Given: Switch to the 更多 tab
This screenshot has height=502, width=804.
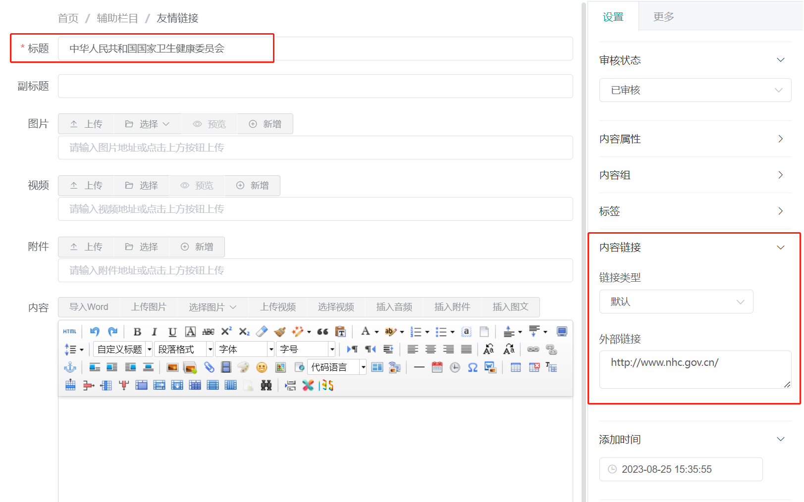Looking at the screenshot, I should (663, 16).
